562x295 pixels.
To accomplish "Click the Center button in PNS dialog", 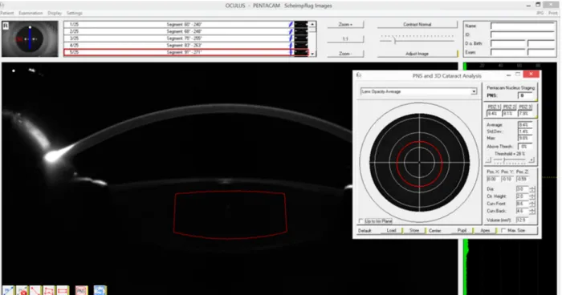I will pos(435,231).
